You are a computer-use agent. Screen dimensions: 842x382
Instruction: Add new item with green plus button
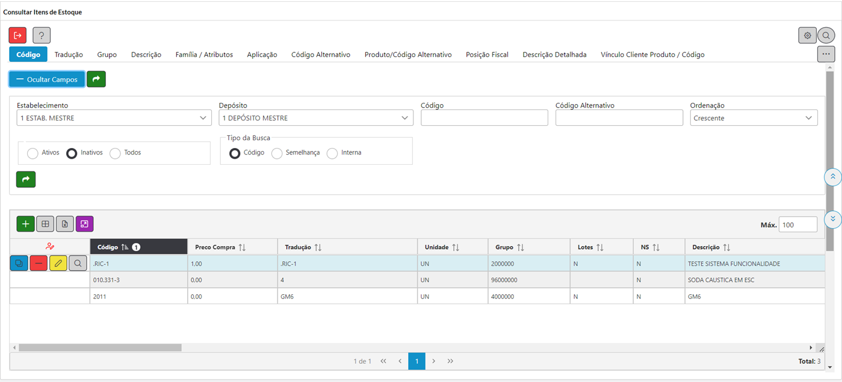tap(25, 224)
